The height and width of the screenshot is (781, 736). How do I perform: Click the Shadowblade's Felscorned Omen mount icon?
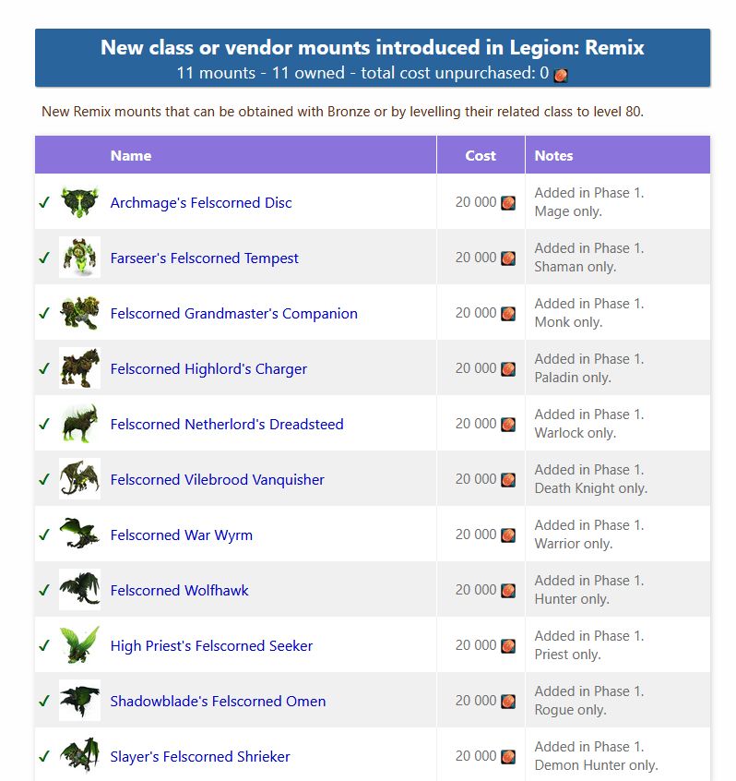tap(79, 700)
